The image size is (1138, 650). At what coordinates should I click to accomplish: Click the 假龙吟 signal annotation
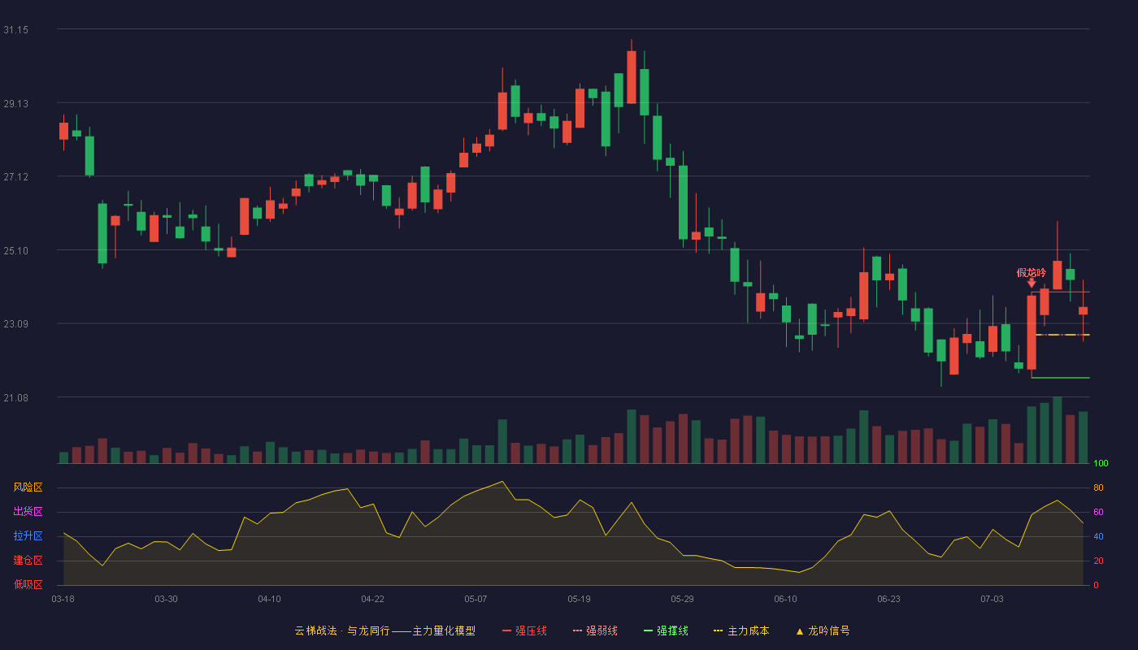click(1032, 272)
